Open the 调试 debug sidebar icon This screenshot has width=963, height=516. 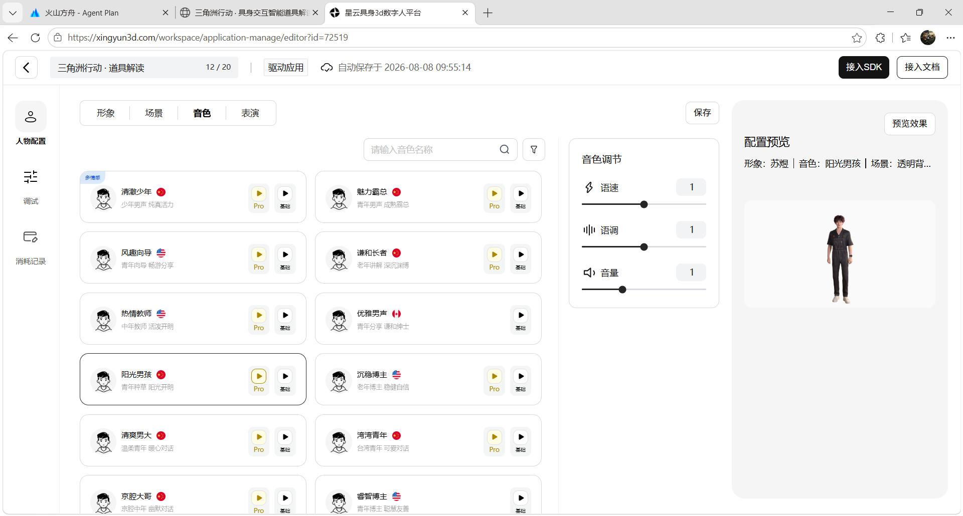click(31, 177)
